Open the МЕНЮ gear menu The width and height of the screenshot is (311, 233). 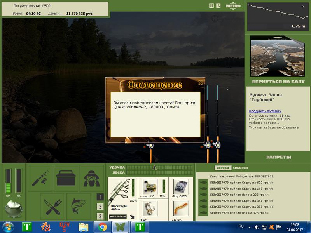[x=233, y=5]
